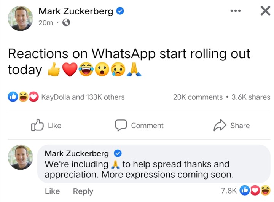274x202 pixels.
Task: View the 3.6K shares list
Action: pos(251,97)
